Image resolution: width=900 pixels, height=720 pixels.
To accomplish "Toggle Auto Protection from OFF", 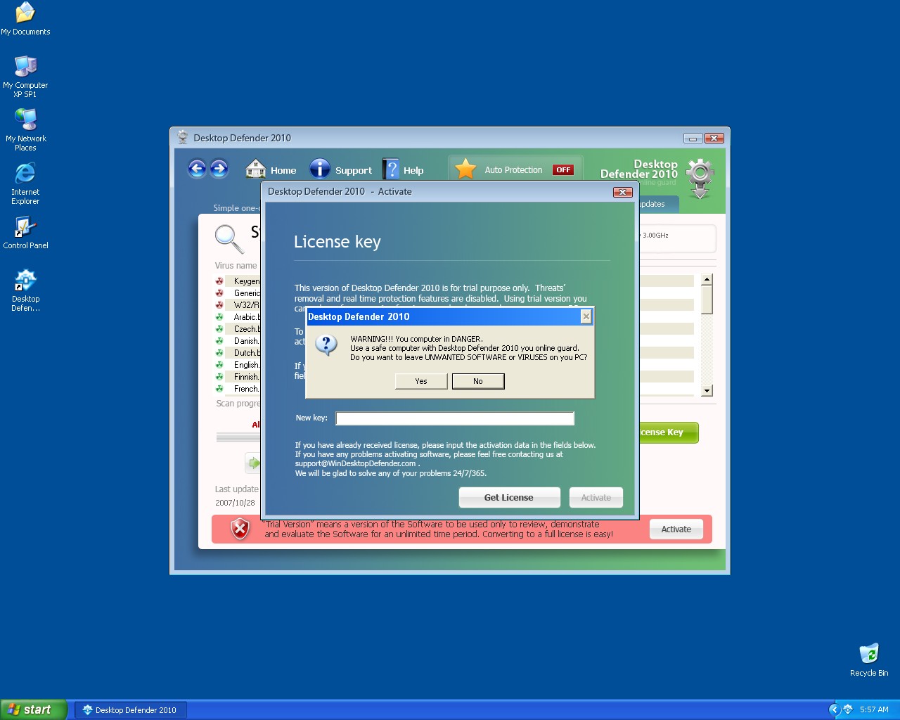I will [562, 169].
